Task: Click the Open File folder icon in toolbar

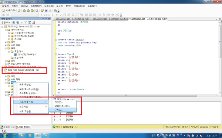Action: [x=42, y=10]
